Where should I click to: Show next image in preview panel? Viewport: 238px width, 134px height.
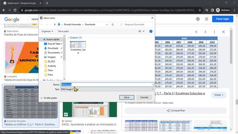tap(205, 32)
